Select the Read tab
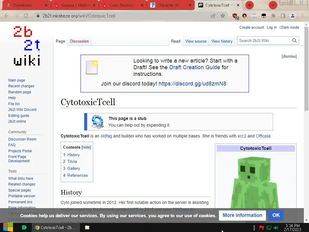Screen dimensions: 309x232 pyautogui.click(x=176, y=41)
